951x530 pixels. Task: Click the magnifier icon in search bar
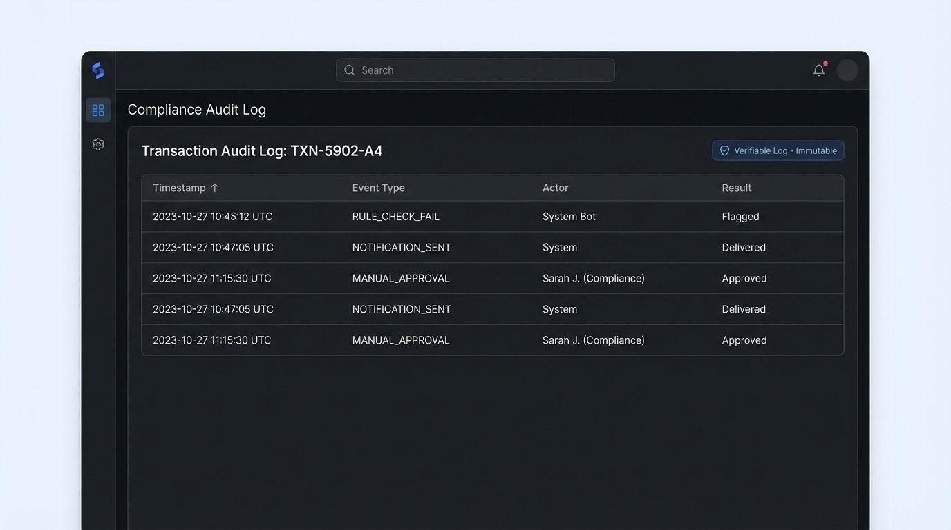click(x=350, y=70)
